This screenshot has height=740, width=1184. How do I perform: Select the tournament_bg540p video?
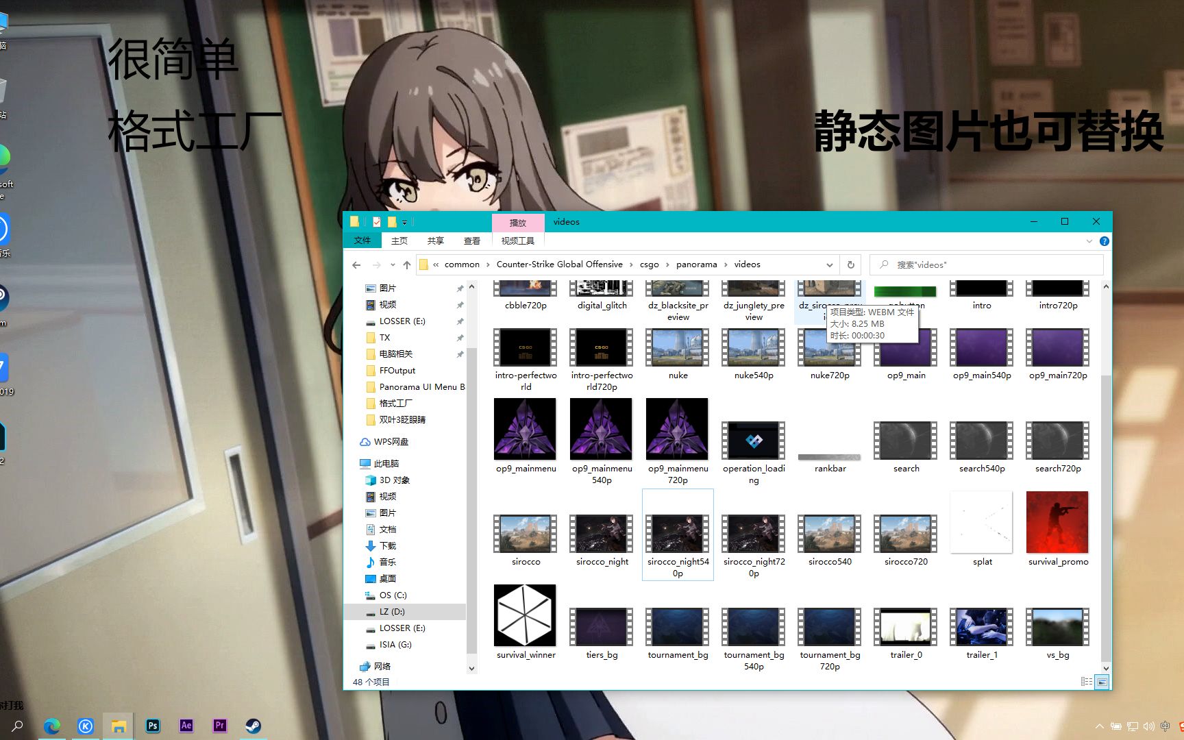754,639
